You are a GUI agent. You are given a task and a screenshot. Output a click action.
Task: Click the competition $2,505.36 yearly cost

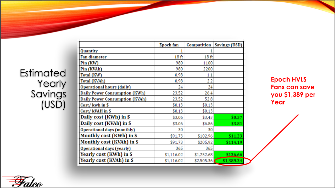204,161
